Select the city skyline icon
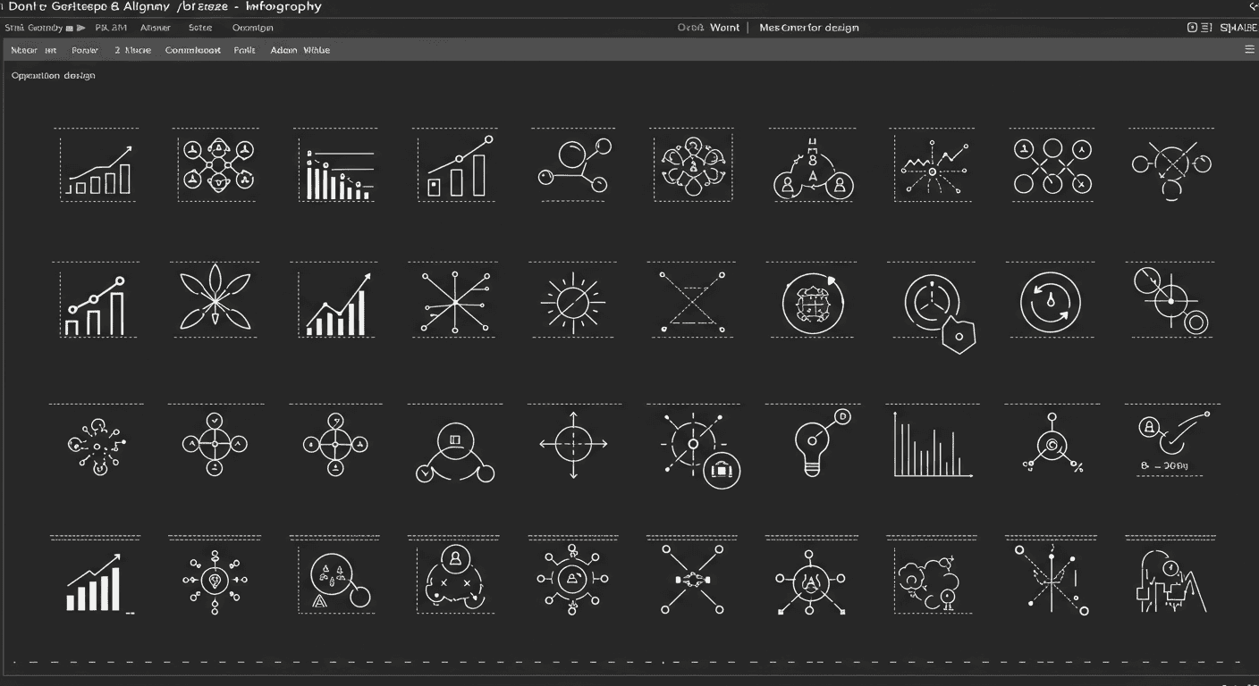 [1167, 581]
